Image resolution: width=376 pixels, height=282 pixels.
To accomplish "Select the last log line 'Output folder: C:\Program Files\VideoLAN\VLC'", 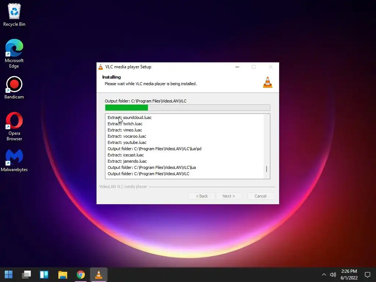I will pyautogui.click(x=148, y=174).
